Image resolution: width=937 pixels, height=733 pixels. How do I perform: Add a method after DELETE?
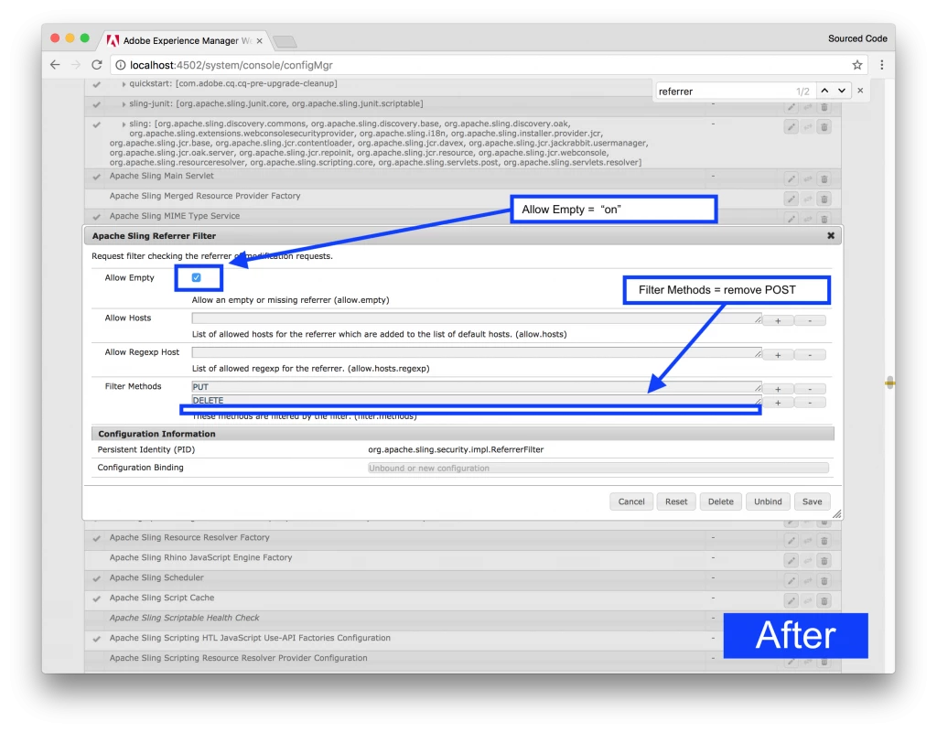[778, 403]
